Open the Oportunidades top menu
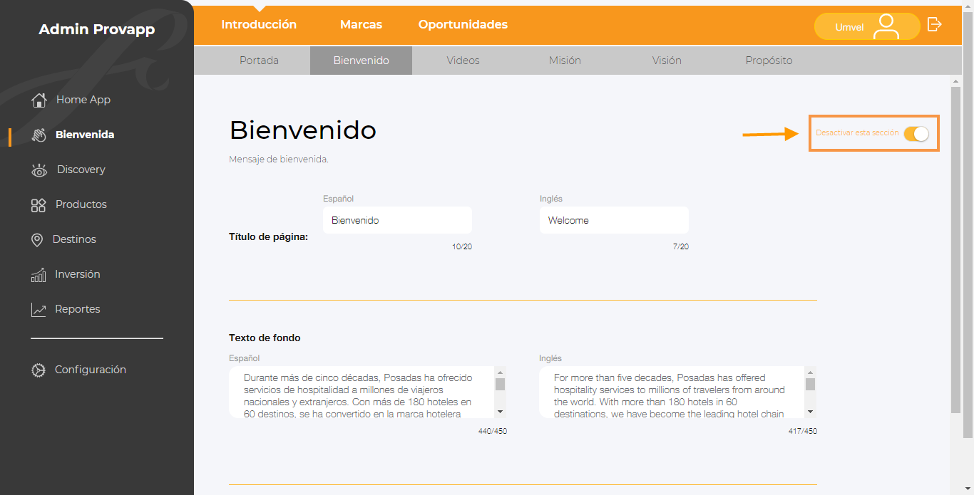 pyautogui.click(x=463, y=24)
